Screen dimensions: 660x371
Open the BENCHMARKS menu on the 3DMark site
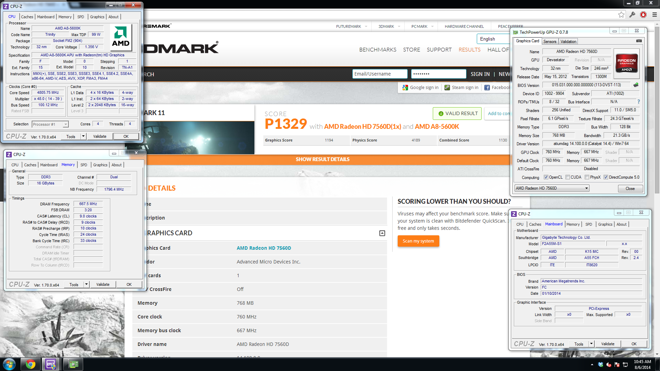(377, 50)
